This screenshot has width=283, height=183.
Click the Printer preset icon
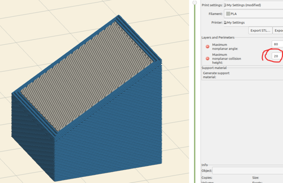[225, 22]
